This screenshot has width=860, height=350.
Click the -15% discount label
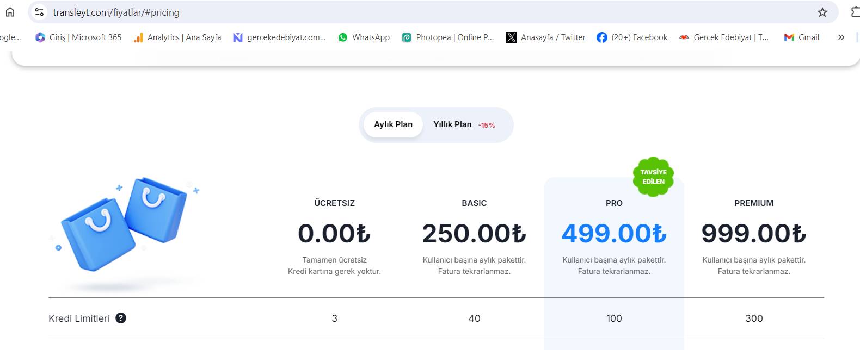coord(487,125)
